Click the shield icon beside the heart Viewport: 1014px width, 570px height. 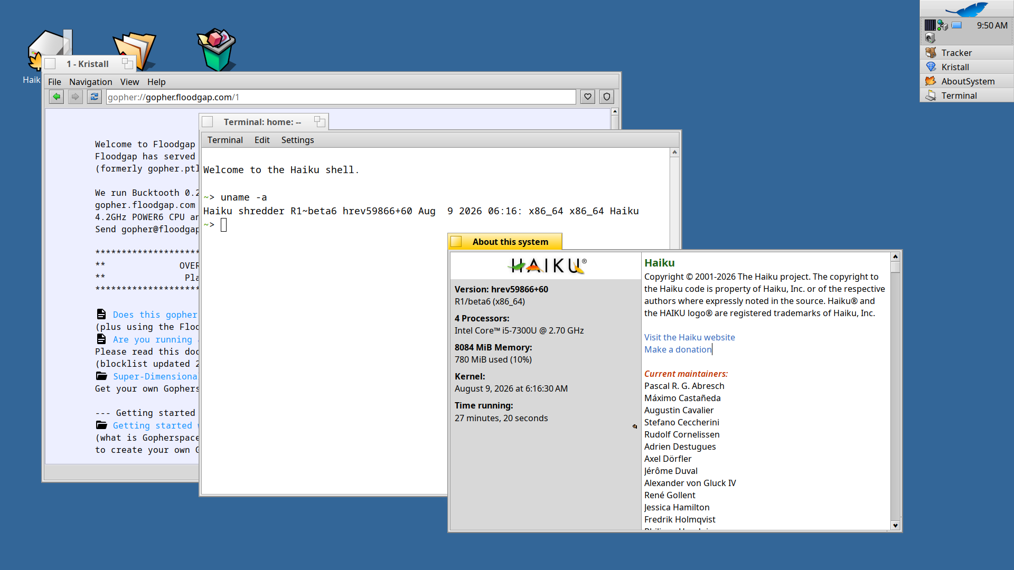pyautogui.click(x=607, y=97)
